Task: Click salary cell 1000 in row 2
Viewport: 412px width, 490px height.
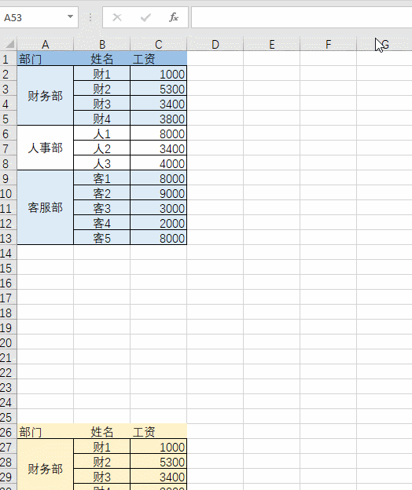Action: 159,74
